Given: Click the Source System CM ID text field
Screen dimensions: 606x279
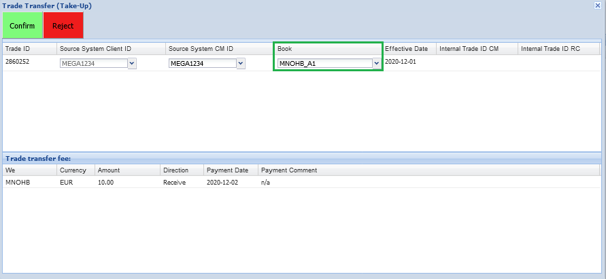Looking at the screenshot, I should [x=202, y=63].
